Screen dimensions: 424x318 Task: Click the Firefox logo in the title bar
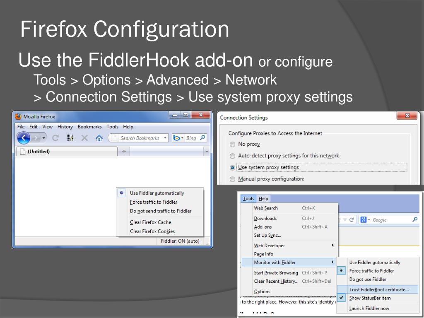(x=18, y=116)
